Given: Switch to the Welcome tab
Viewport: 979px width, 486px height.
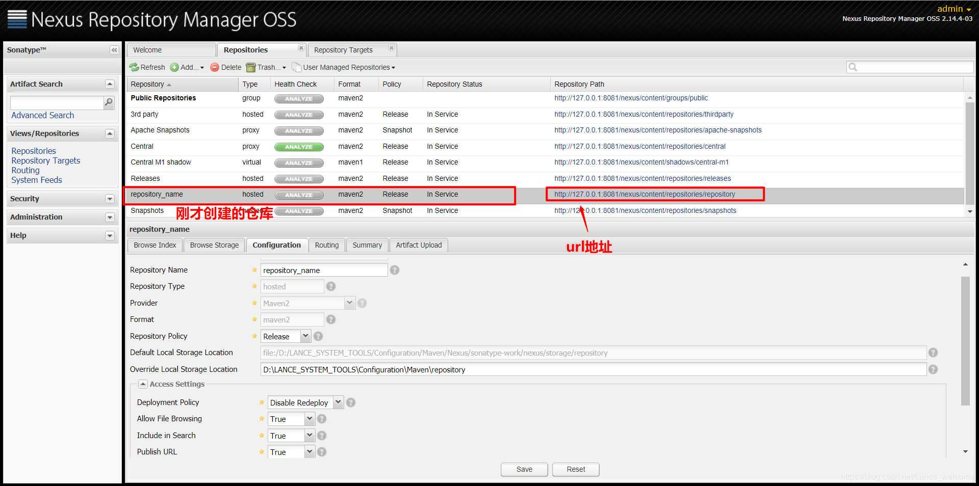Looking at the screenshot, I should (171, 50).
